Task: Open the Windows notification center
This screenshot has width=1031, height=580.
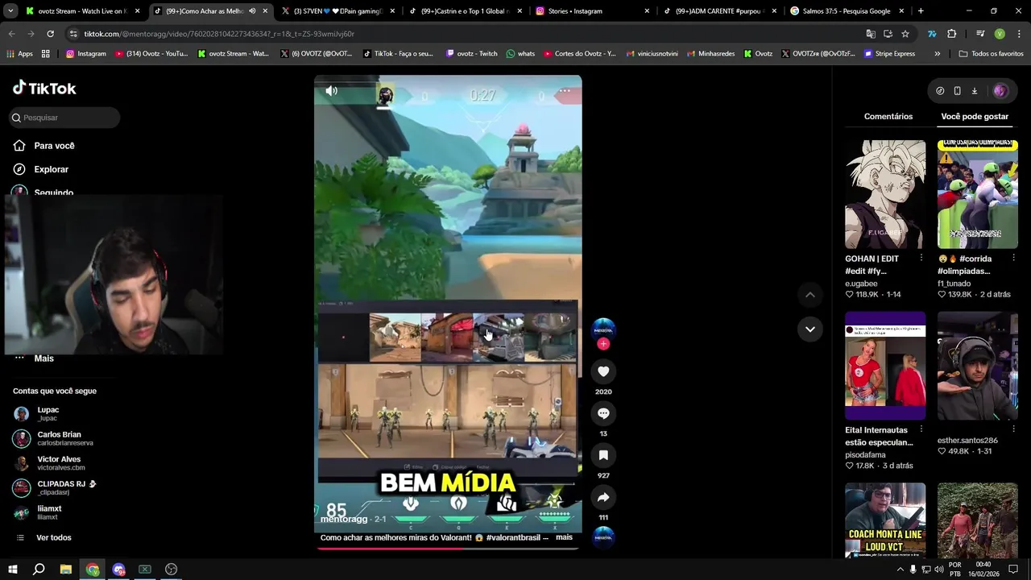Action: 1013,570
